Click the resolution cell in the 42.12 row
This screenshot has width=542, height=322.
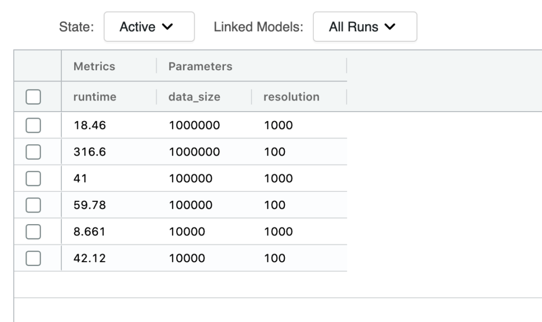tap(274, 258)
